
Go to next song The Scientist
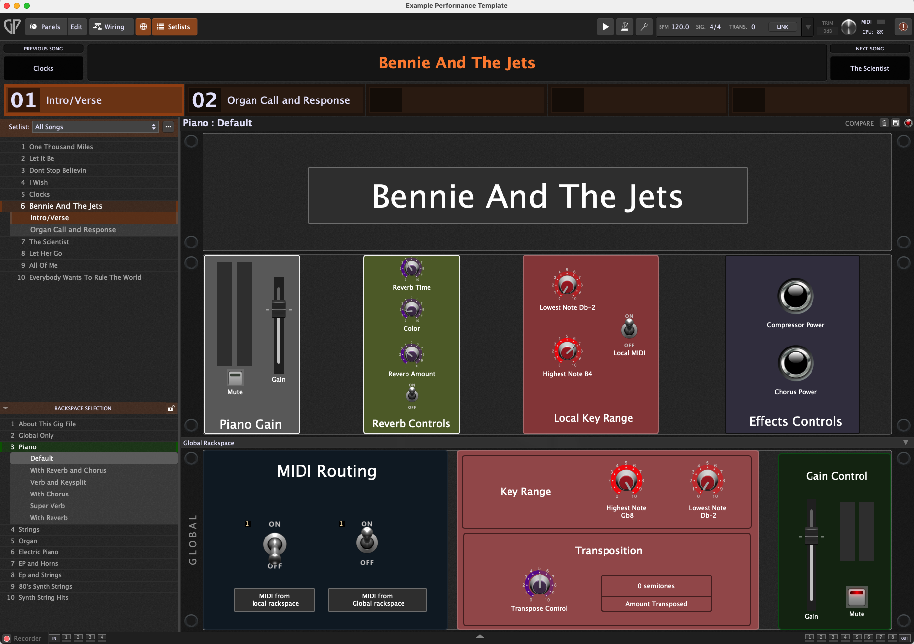pyautogui.click(x=869, y=68)
